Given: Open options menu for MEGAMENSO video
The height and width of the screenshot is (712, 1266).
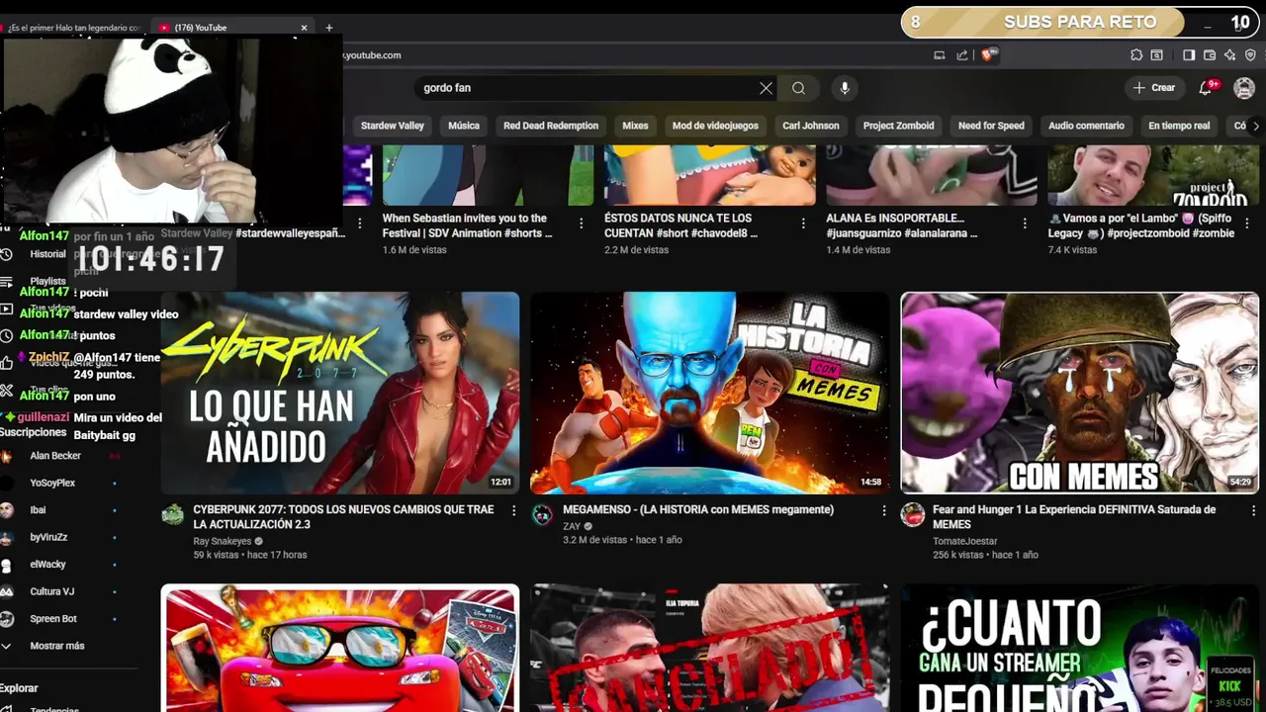Looking at the screenshot, I should click(x=884, y=510).
